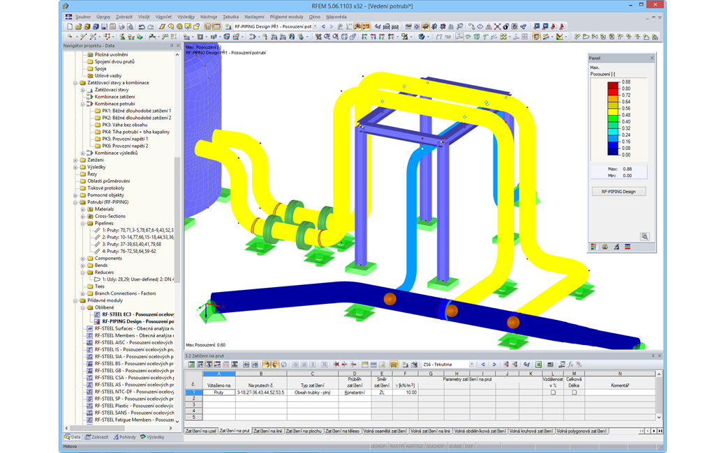Click the Undo icon in the toolbar
This screenshot has width=726, height=453.
(141, 26)
